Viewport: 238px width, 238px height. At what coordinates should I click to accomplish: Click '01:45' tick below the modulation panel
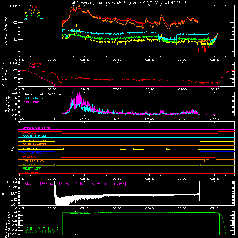tap(19, 119)
